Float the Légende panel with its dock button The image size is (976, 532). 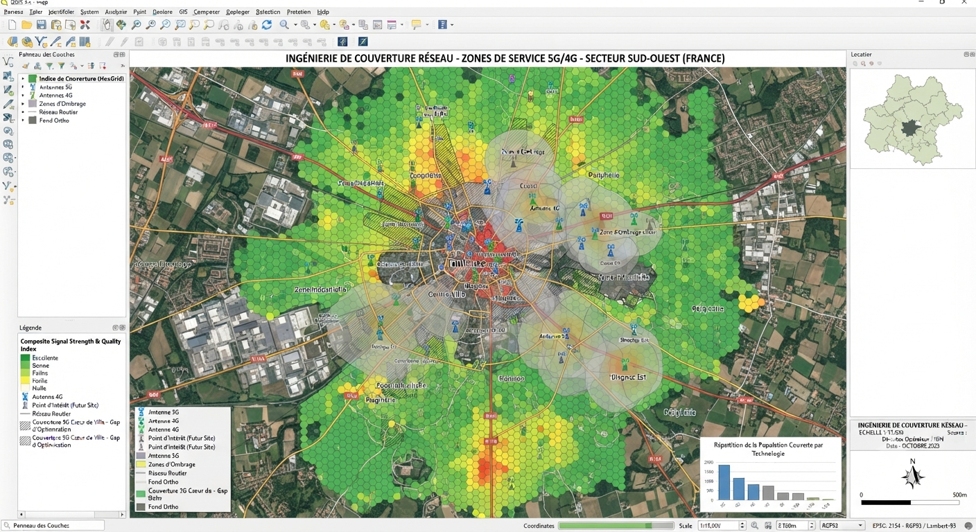coord(116,328)
